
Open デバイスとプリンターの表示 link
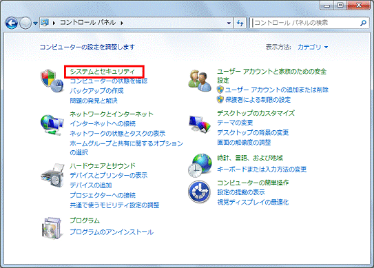(x=109, y=176)
